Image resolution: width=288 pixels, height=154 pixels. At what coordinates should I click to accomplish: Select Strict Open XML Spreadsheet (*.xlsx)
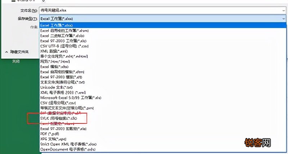[163, 144]
